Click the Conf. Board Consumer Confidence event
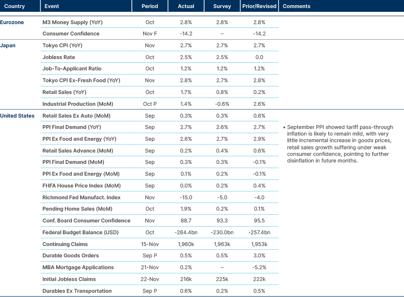Image resolution: width=404 pixels, height=297 pixels. pyautogui.click(x=86, y=221)
